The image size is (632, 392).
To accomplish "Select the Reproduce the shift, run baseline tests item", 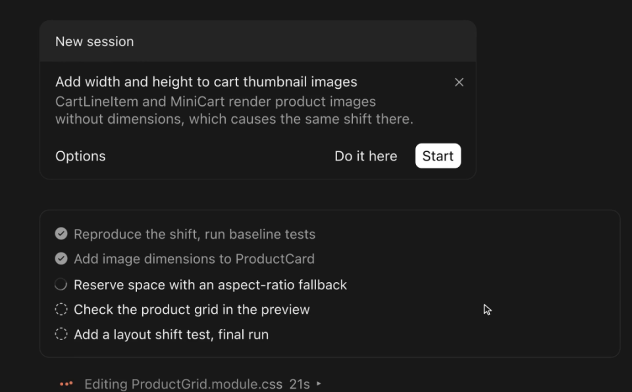I will 194,234.
